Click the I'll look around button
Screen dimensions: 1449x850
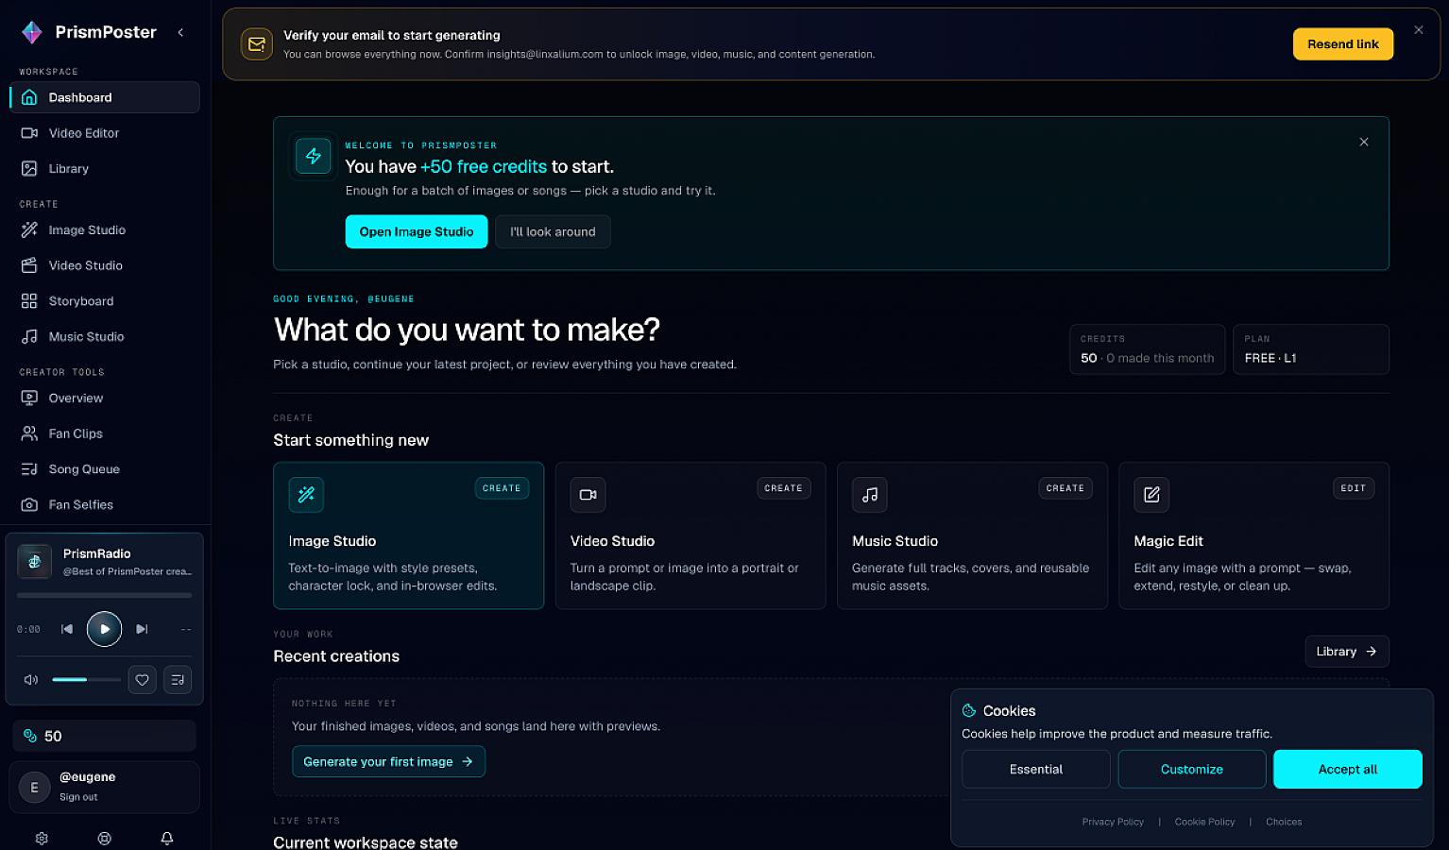tap(553, 231)
